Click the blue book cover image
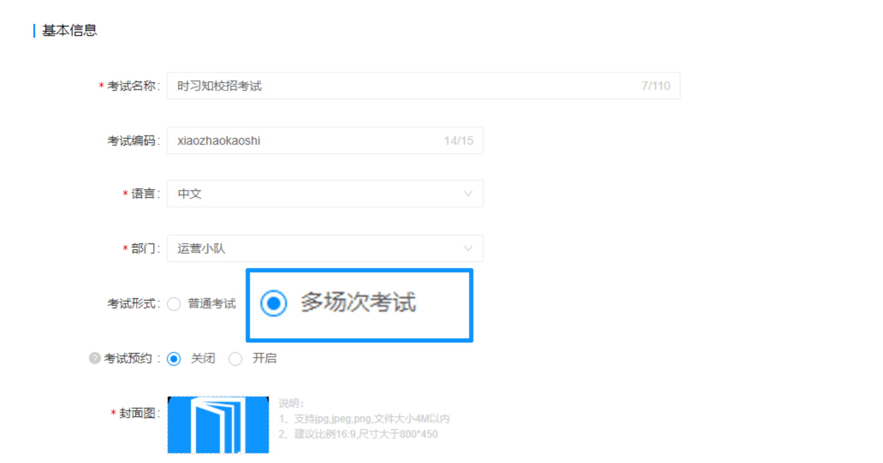883x463 pixels. tap(218, 425)
